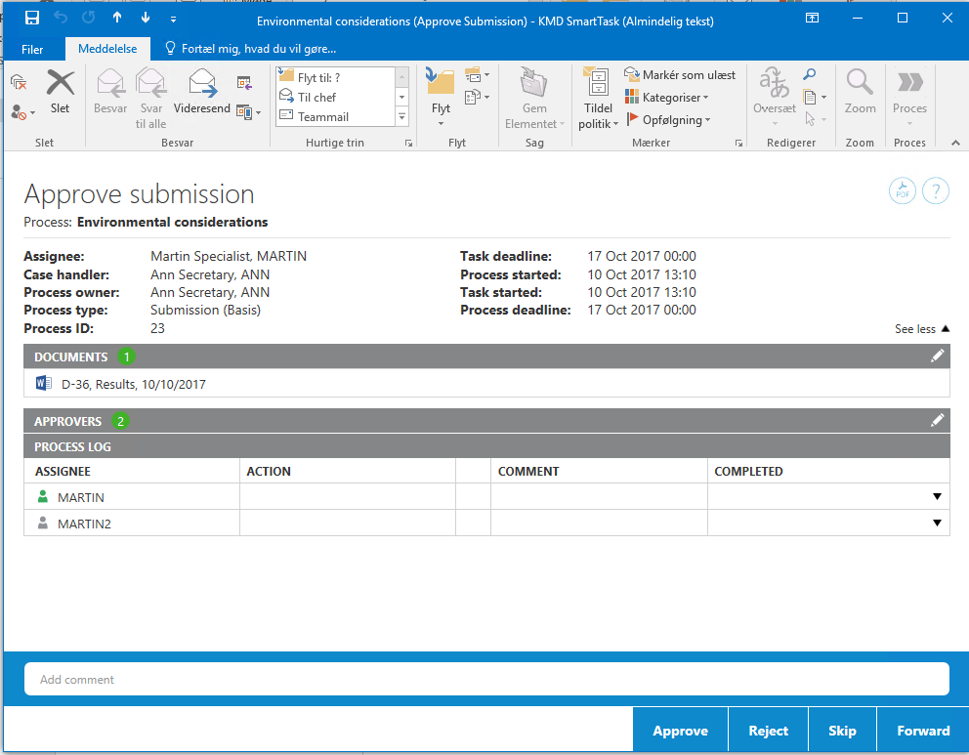The width and height of the screenshot is (969, 755).
Task: Edit documents using the pencil icon
Action: click(x=938, y=357)
